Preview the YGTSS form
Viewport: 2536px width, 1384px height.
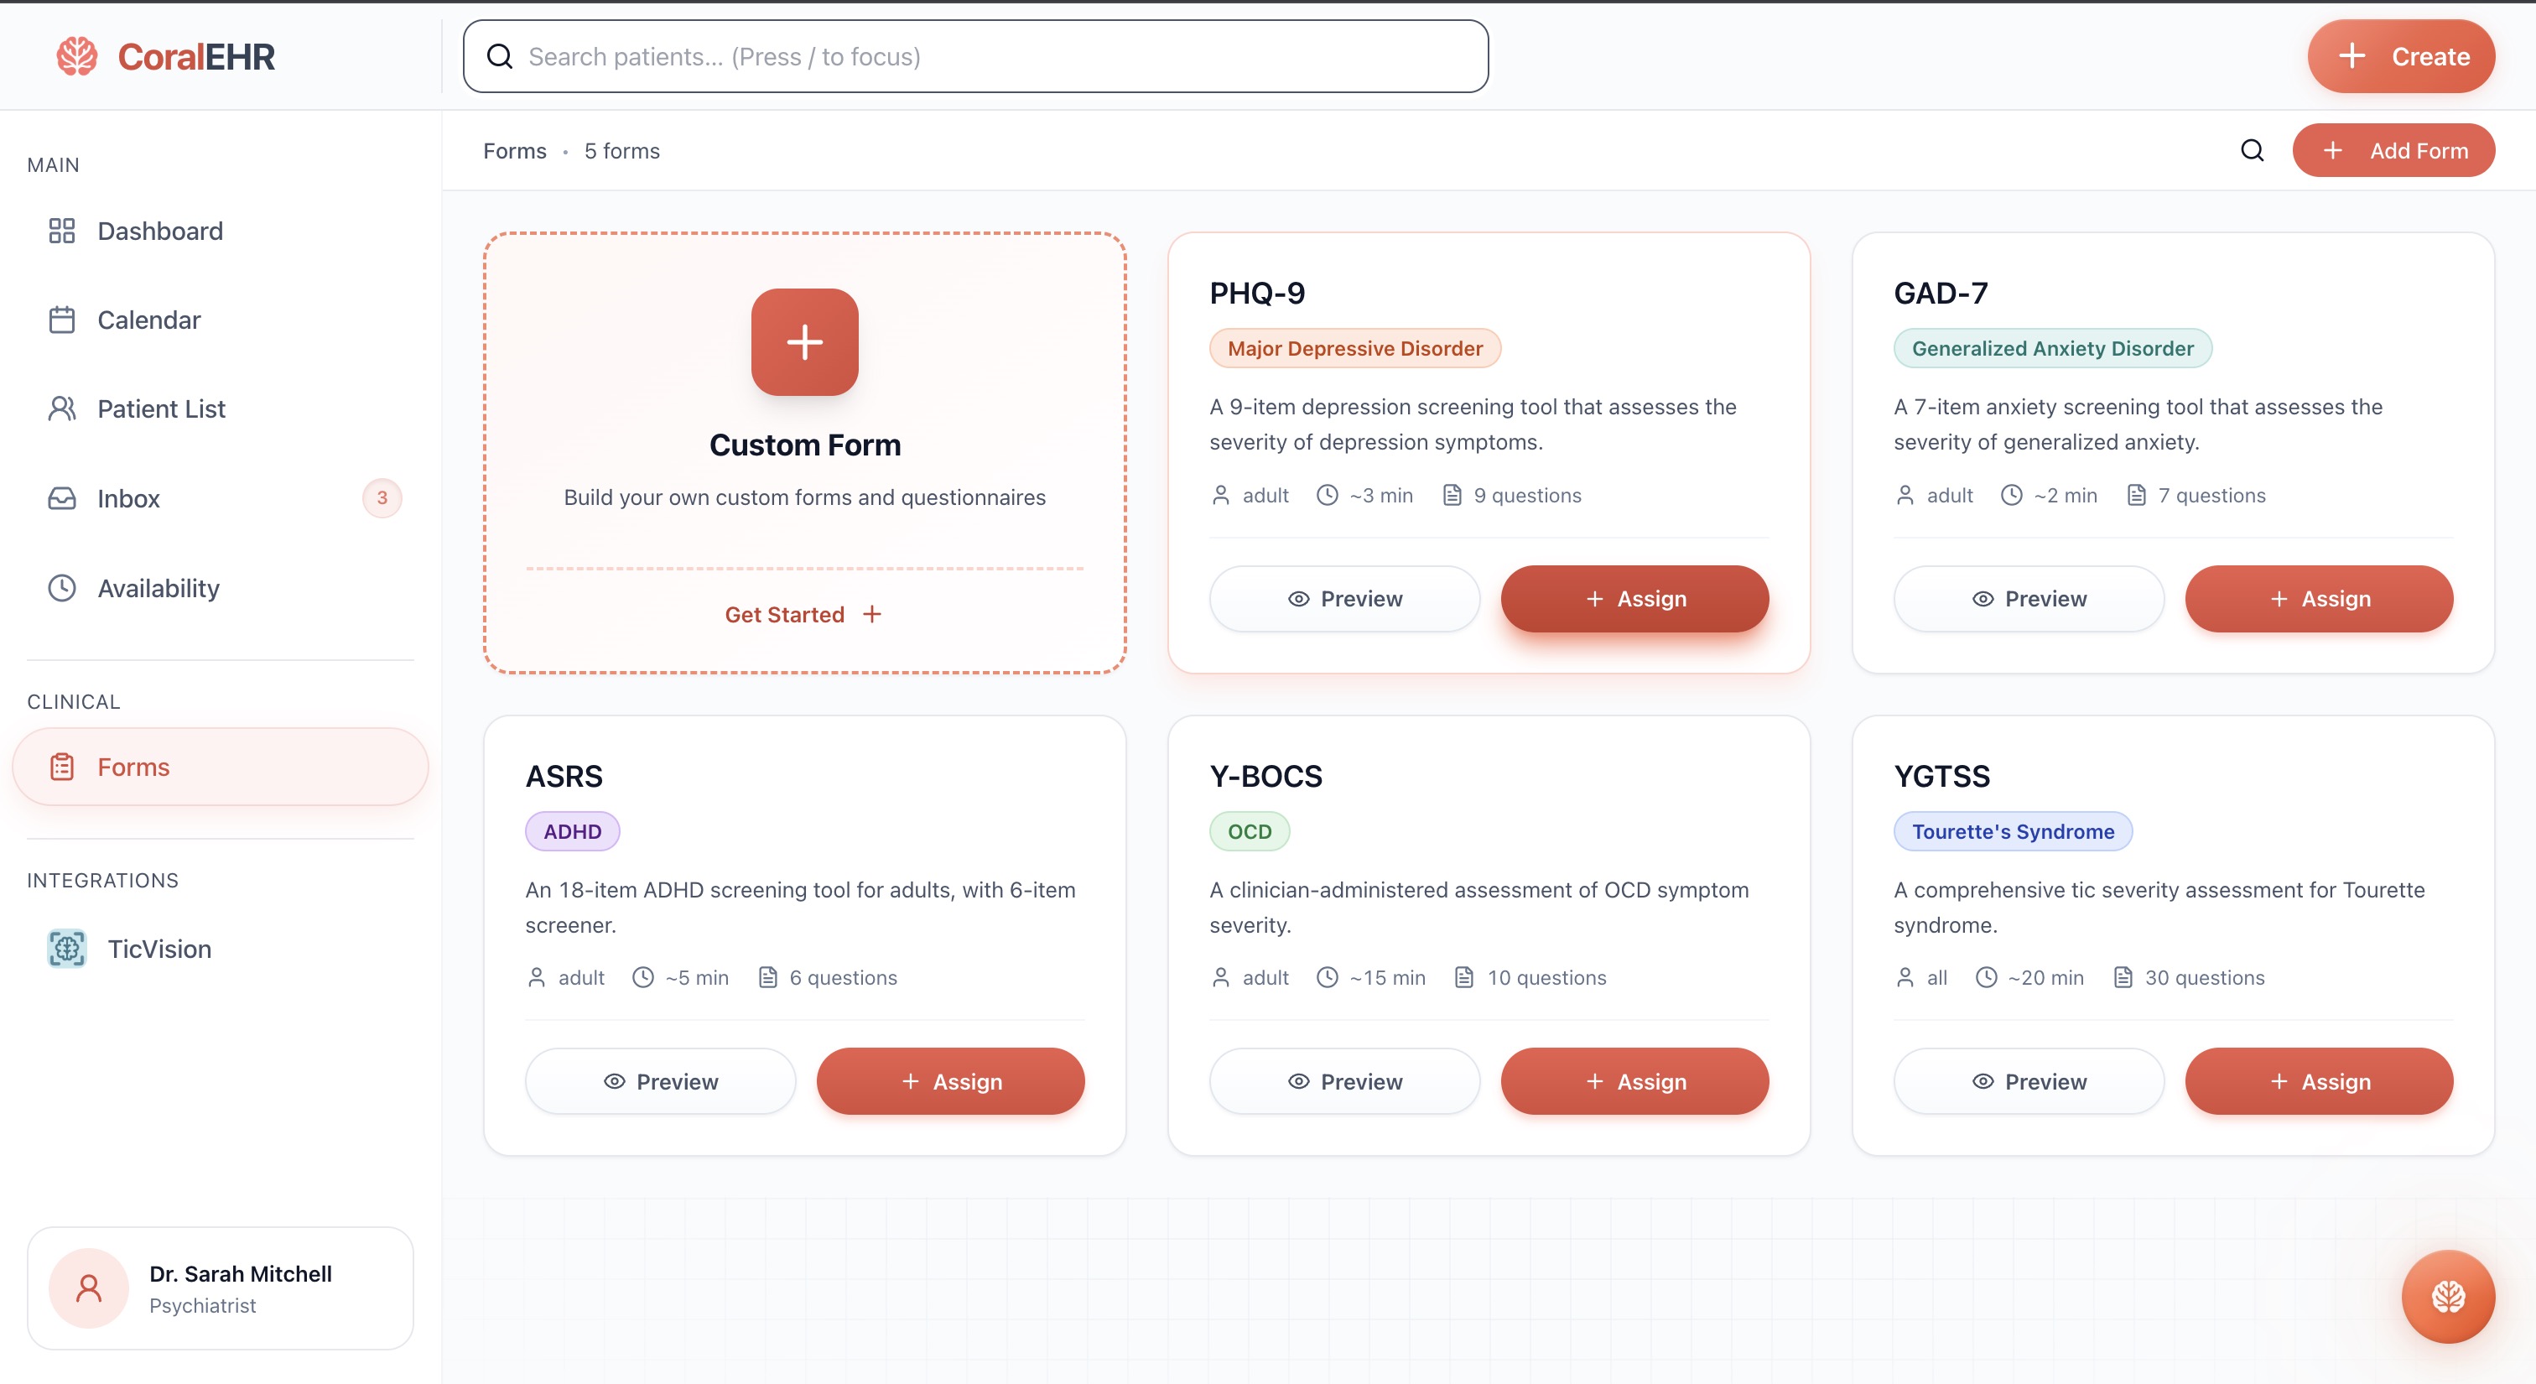coord(2028,1081)
